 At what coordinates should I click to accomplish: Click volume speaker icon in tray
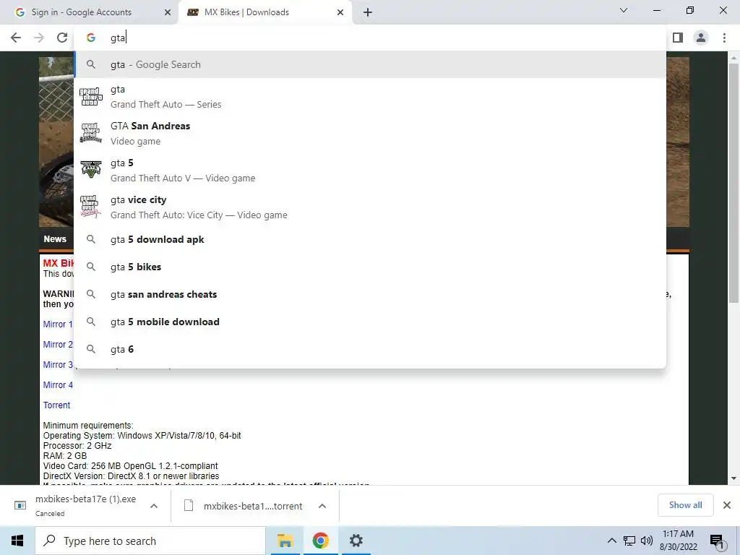coord(647,541)
